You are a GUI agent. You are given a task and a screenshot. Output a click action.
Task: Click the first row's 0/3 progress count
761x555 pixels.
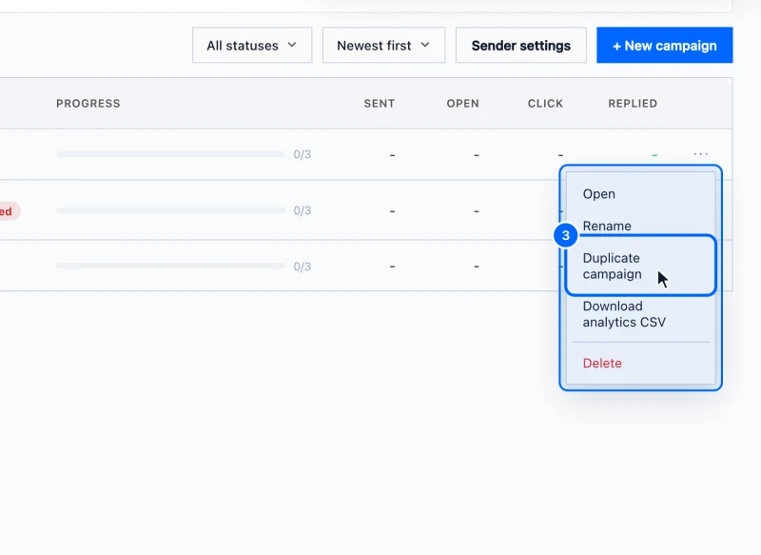click(302, 154)
